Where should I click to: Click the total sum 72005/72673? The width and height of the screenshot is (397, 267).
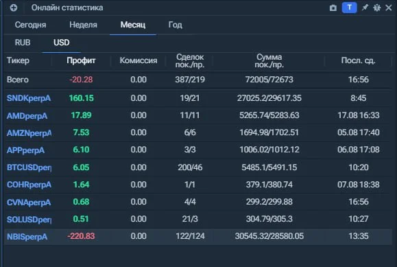pos(269,80)
